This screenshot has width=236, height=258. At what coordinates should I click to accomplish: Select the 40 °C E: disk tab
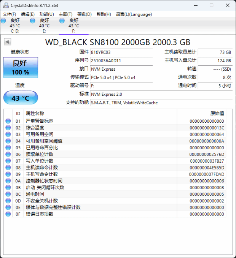tap(44, 26)
